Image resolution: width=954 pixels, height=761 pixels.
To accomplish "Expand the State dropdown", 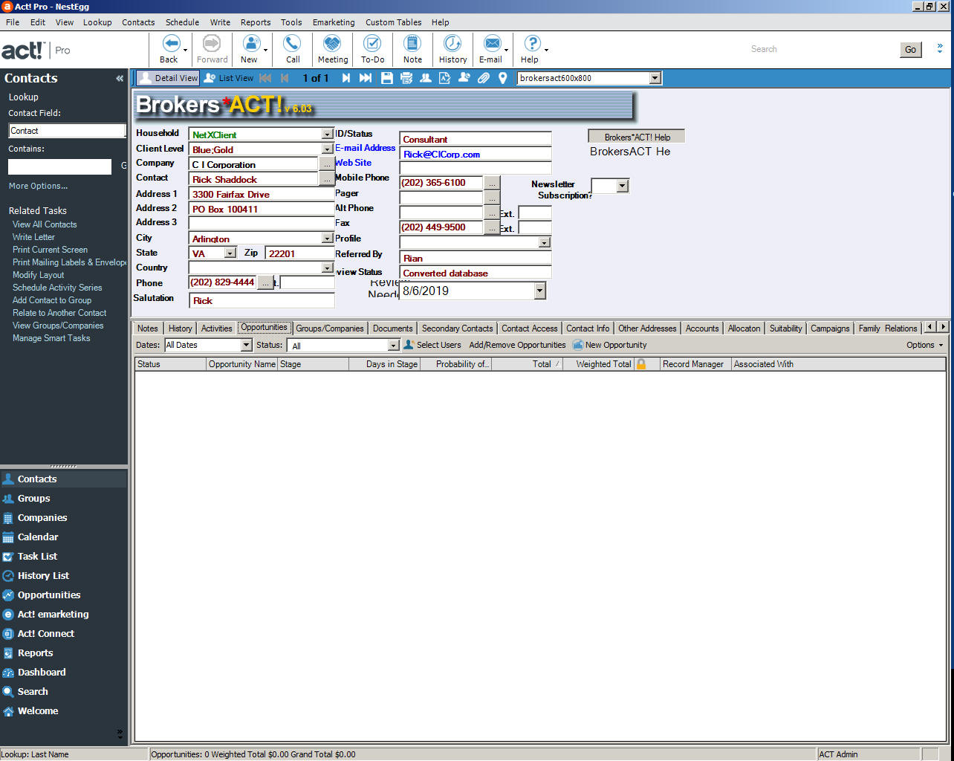I will (230, 253).
